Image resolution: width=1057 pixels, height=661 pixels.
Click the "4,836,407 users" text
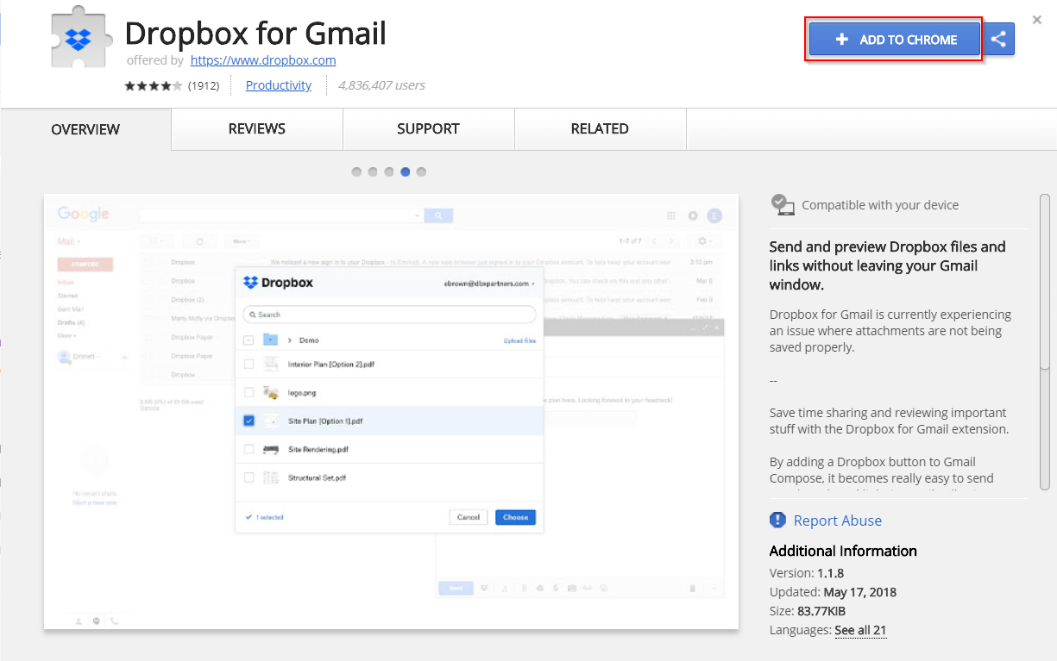pyautogui.click(x=381, y=85)
